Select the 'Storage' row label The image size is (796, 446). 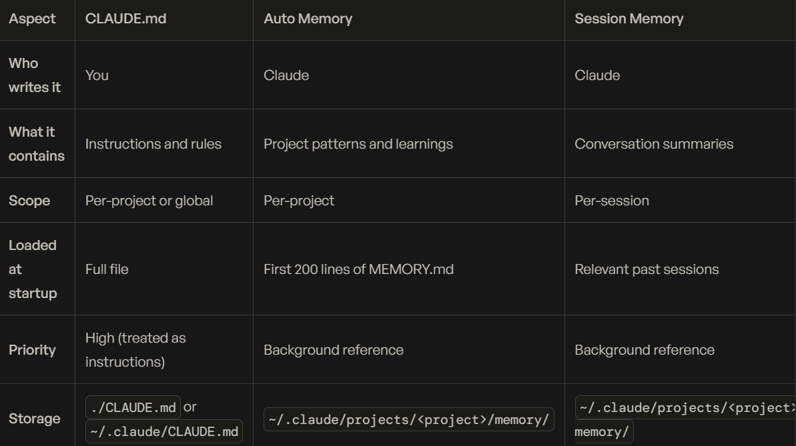(35, 419)
